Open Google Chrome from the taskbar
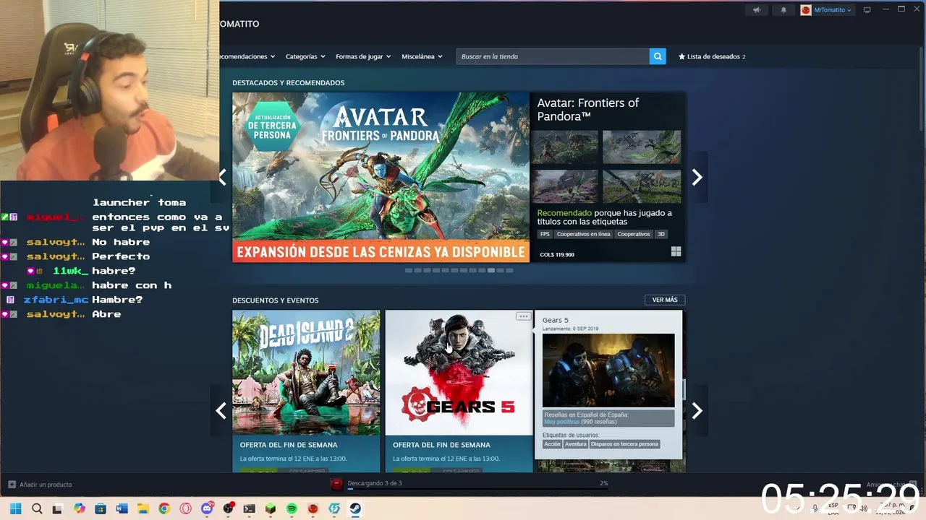The height and width of the screenshot is (520, 926). (164, 508)
